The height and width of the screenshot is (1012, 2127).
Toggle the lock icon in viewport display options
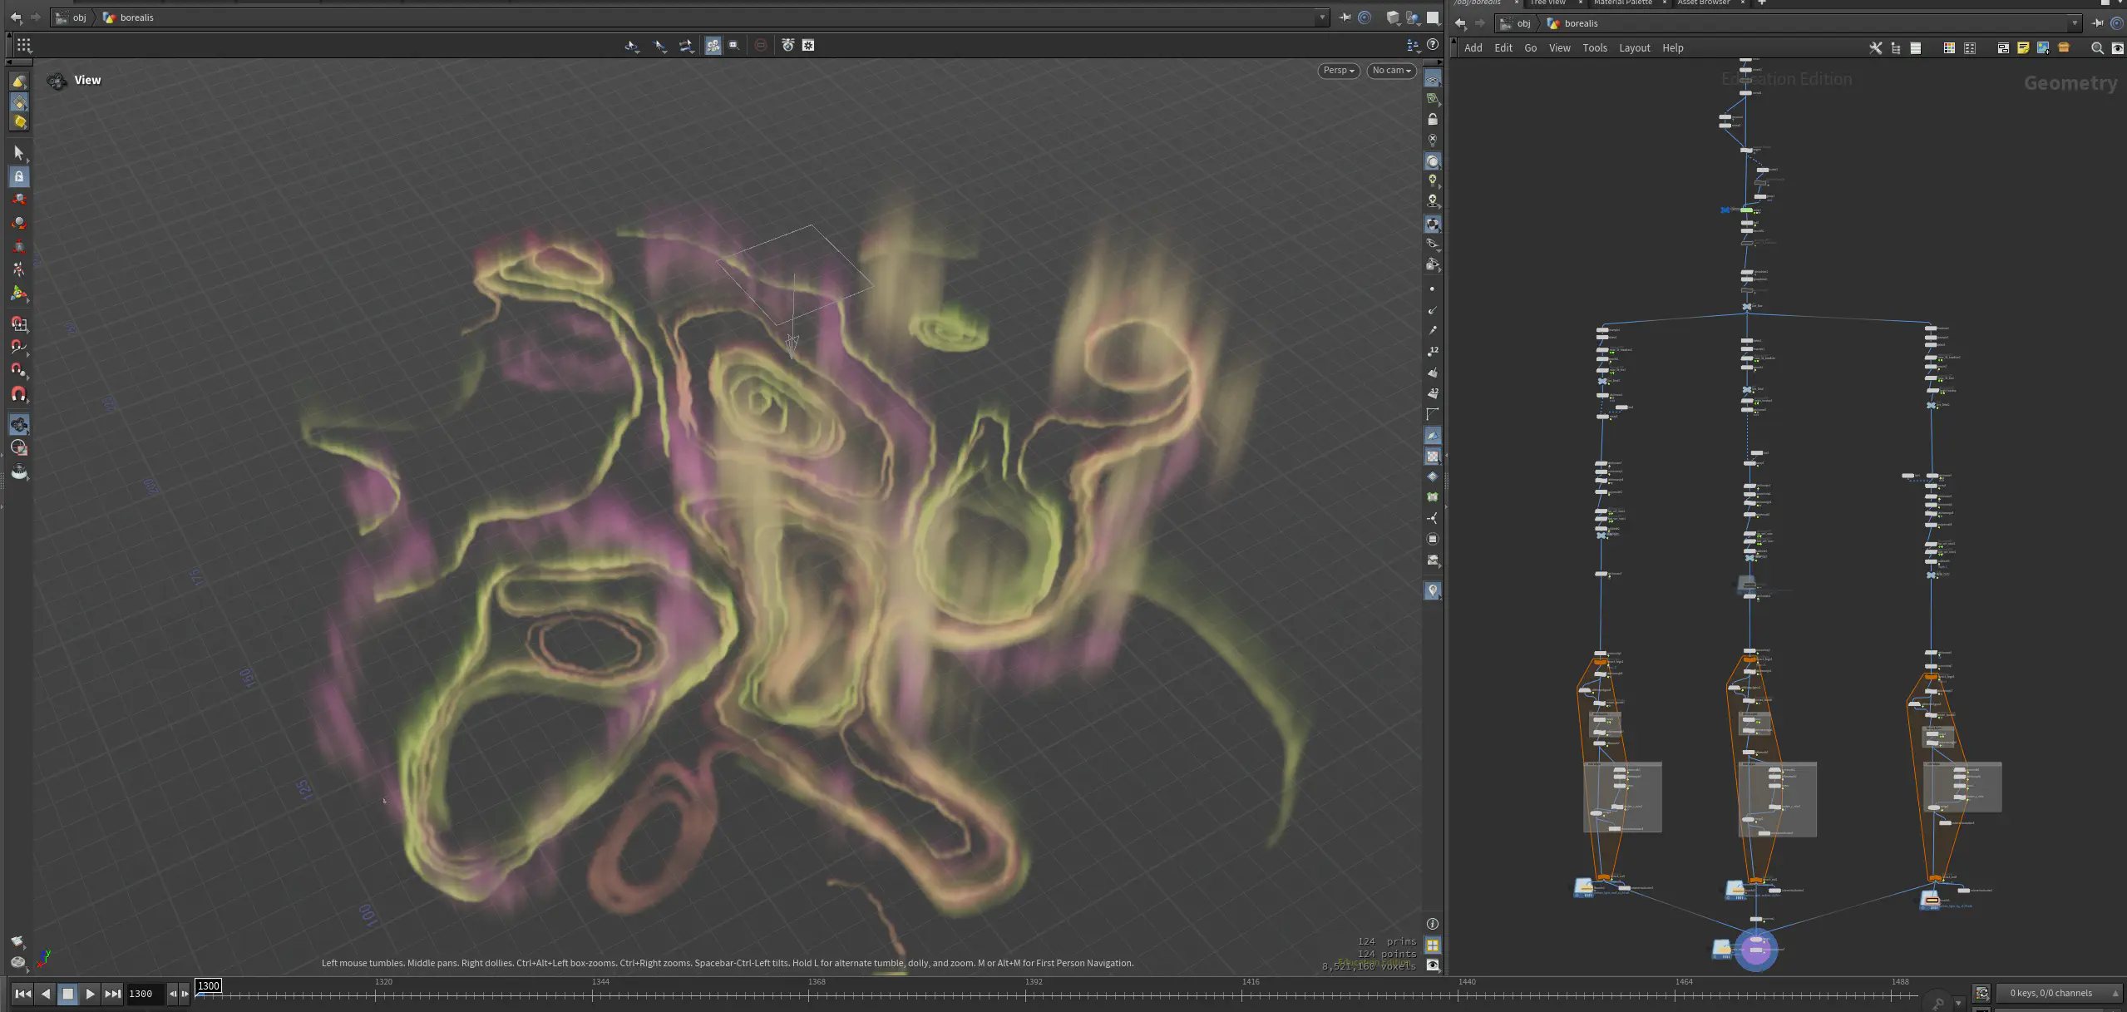pyautogui.click(x=1432, y=119)
